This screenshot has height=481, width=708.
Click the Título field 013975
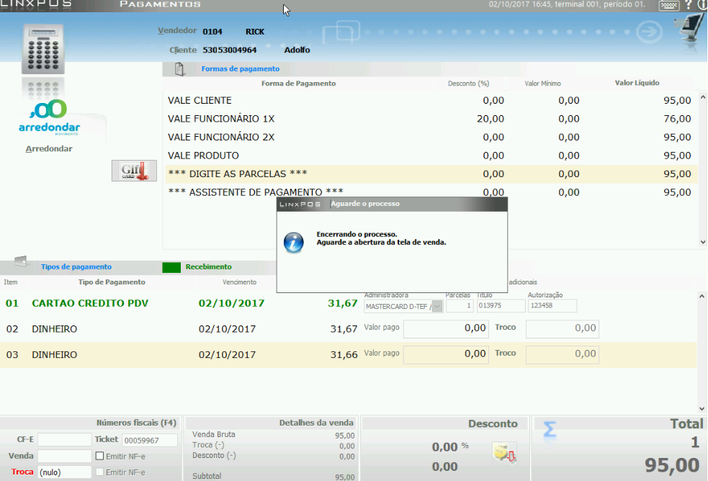(x=501, y=305)
